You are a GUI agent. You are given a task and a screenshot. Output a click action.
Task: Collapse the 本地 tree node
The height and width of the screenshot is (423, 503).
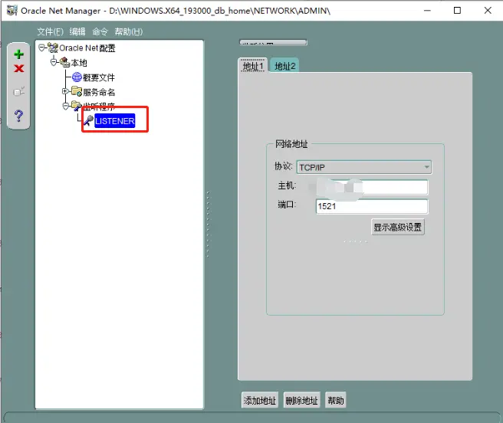[x=54, y=62]
